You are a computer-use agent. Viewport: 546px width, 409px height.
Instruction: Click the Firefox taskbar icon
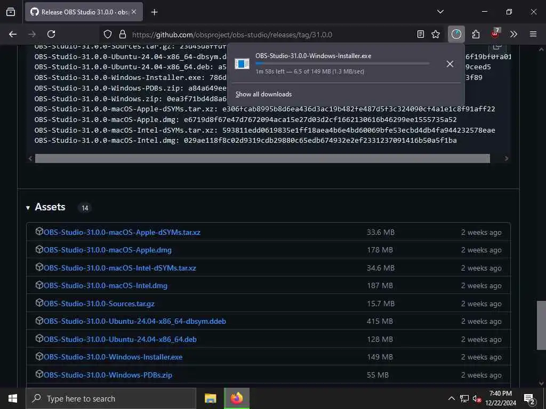tap(236, 398)
